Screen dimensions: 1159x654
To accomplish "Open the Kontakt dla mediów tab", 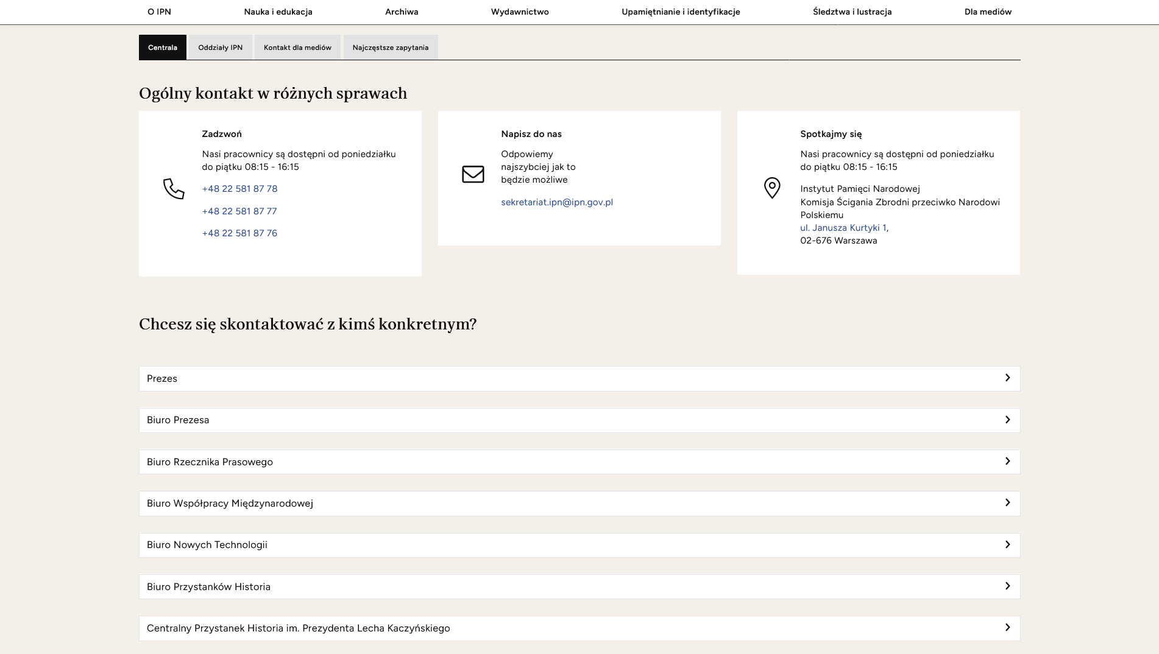I will coord(297,47).
